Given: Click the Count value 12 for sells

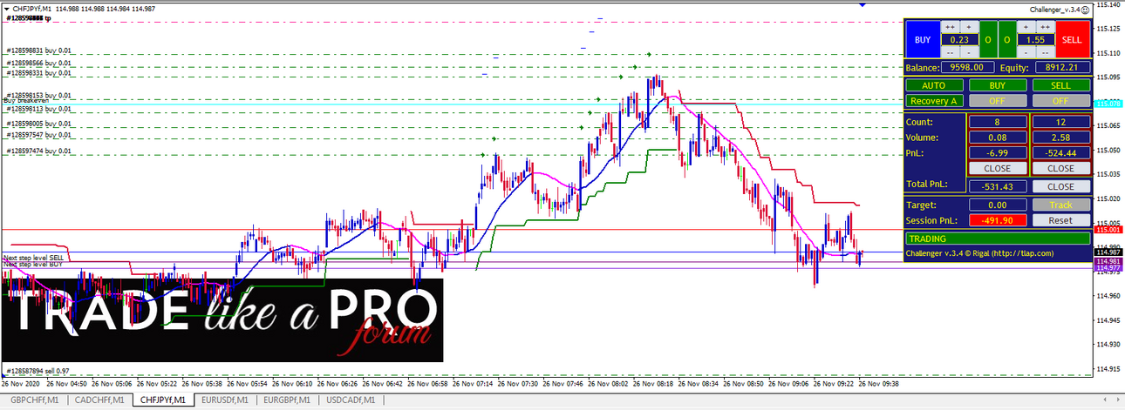Looking at the screenshot, I should 1061,122.
